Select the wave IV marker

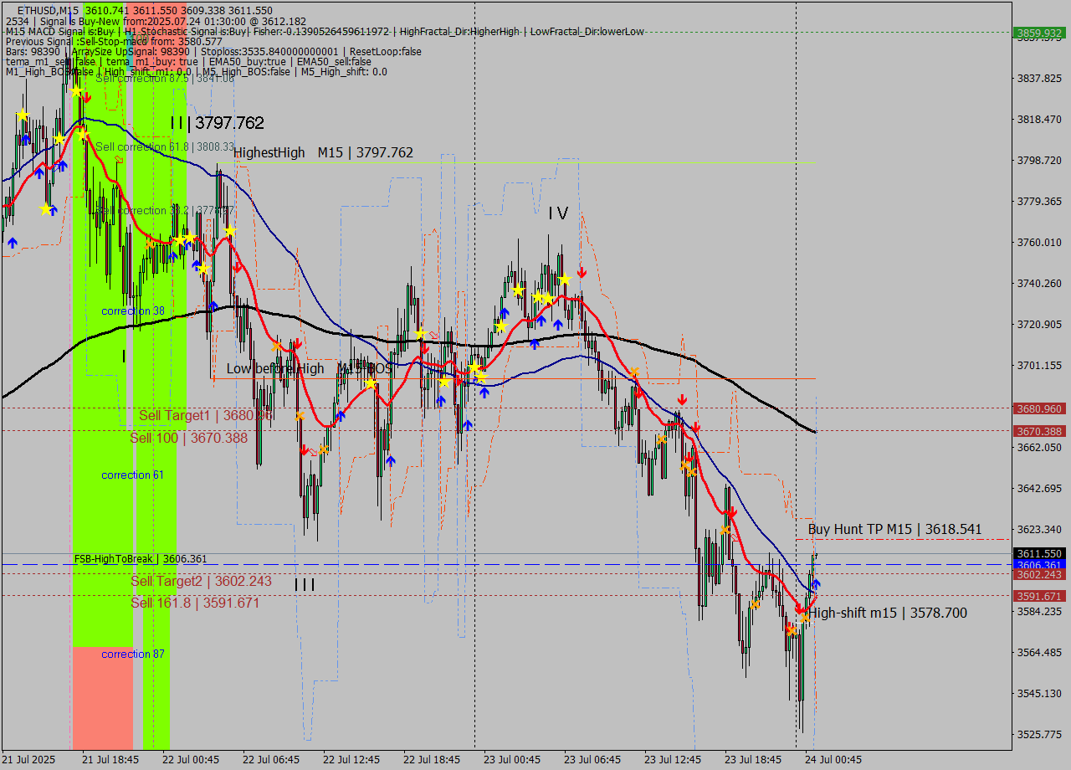coord(558,214)
